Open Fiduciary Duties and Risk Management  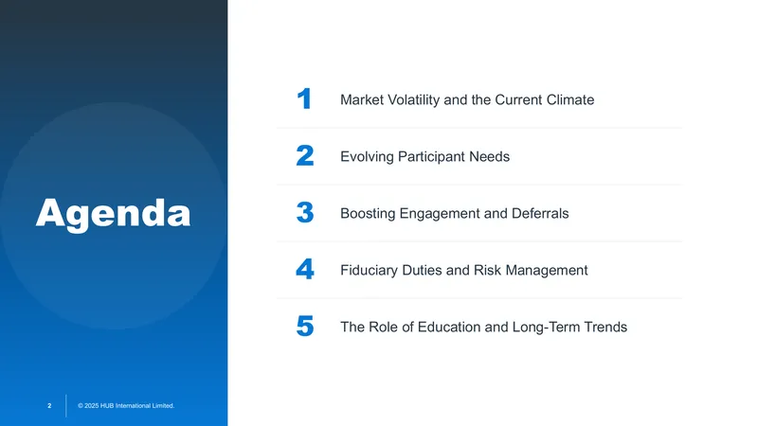click(x=464, y=270)
